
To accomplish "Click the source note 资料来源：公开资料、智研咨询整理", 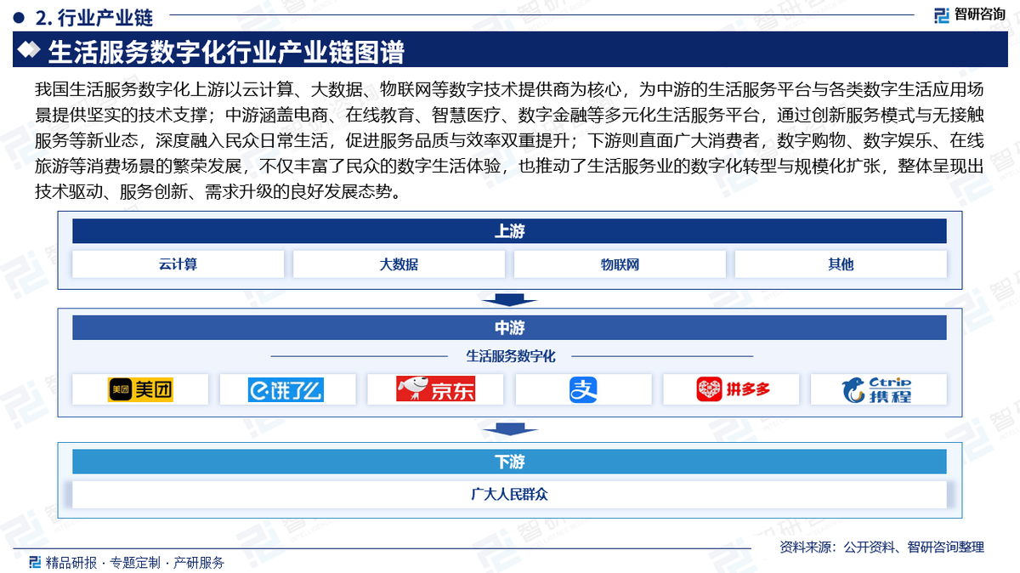I will tap(882, 547).
